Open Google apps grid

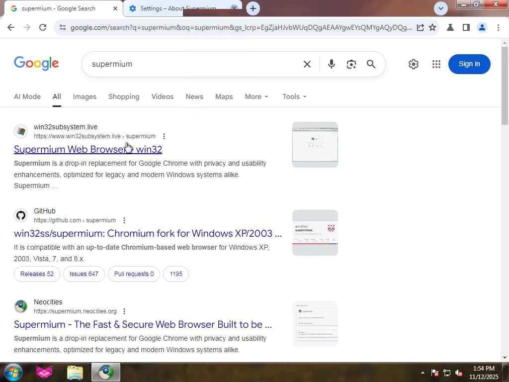pyautogui.click(x=436, y=64)
